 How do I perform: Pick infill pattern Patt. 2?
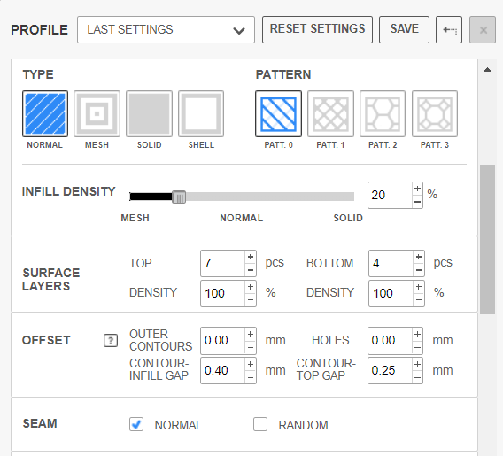pyautogui.click(x=383, y=113)
